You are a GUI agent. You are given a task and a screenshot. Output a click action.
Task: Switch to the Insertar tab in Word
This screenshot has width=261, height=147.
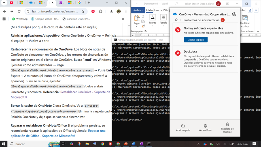(x=158, y=10)
